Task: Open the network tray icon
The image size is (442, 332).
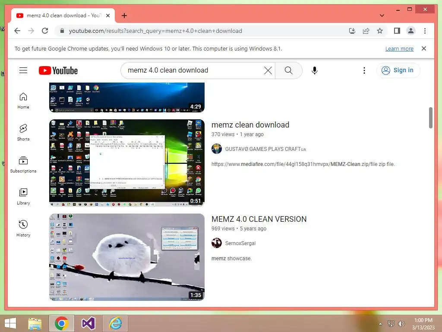Action: click(x=391, y=323)
